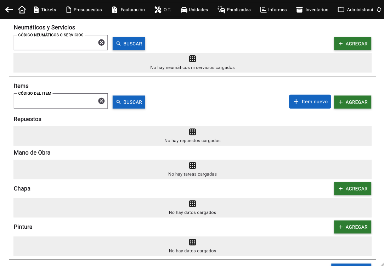The image size is (384, 266).
Task: Click Agregar in Items section
Action: [353, 102]
